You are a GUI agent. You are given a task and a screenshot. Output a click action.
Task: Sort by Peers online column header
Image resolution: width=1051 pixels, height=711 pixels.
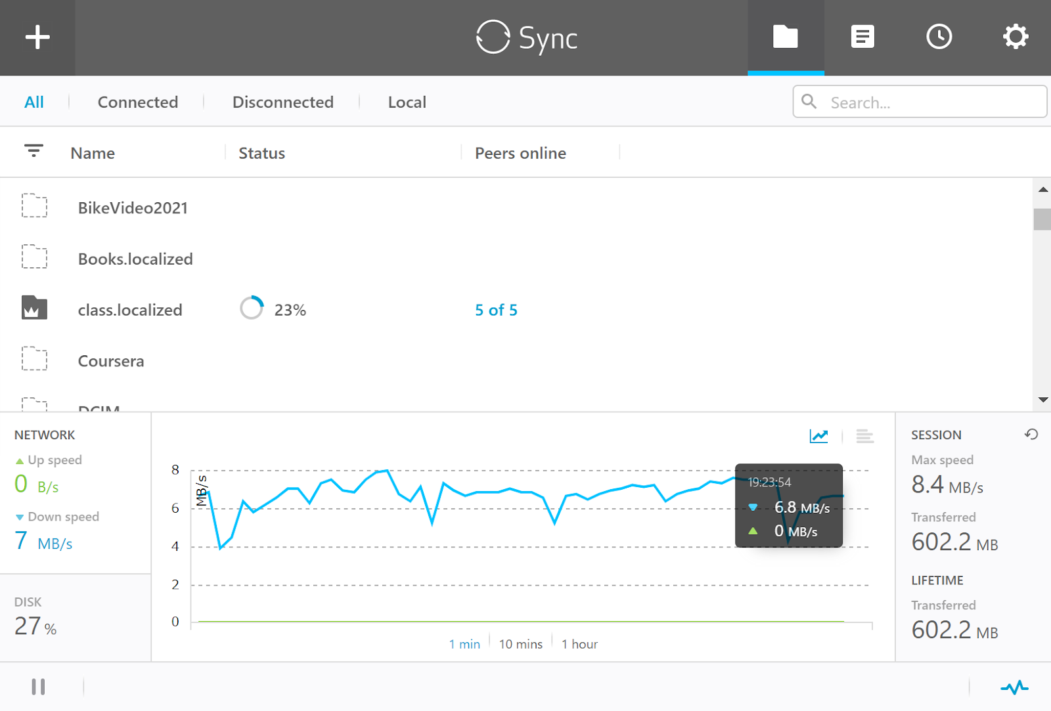tap(520, 153)
